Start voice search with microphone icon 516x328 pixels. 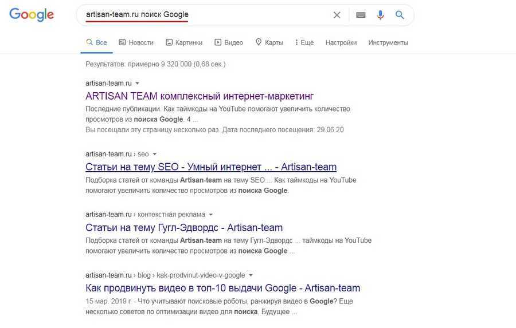[380, 15]
